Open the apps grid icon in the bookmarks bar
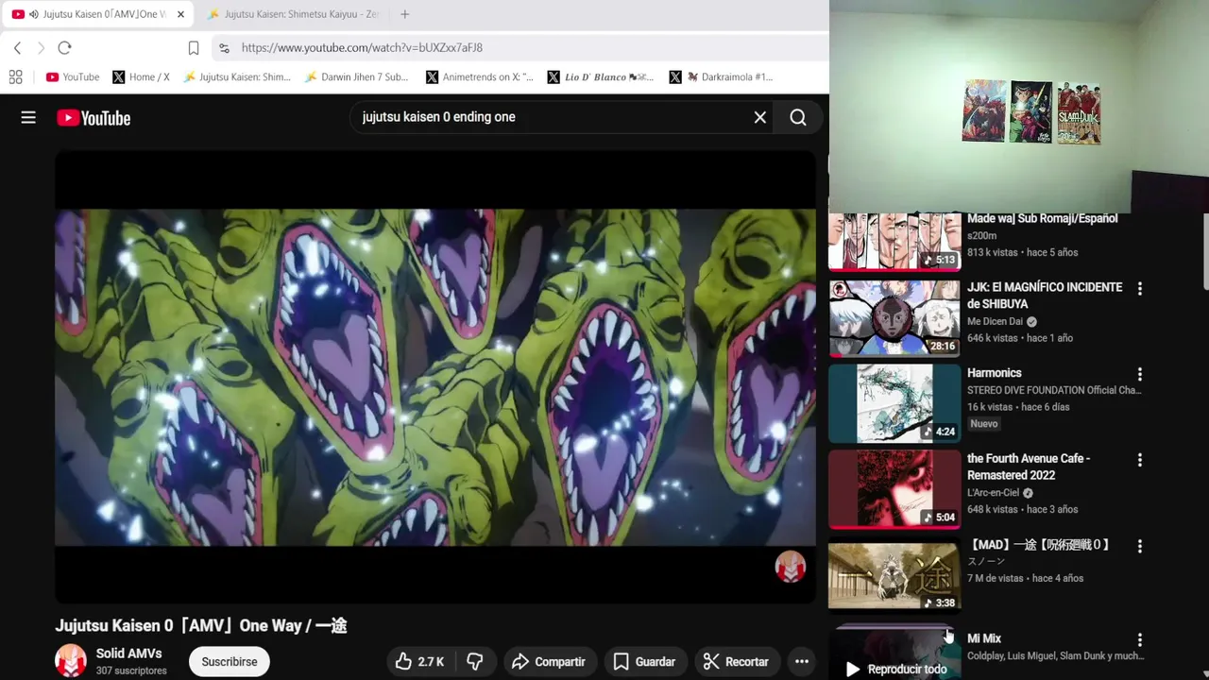1209x680 pixels. point(15,76)
